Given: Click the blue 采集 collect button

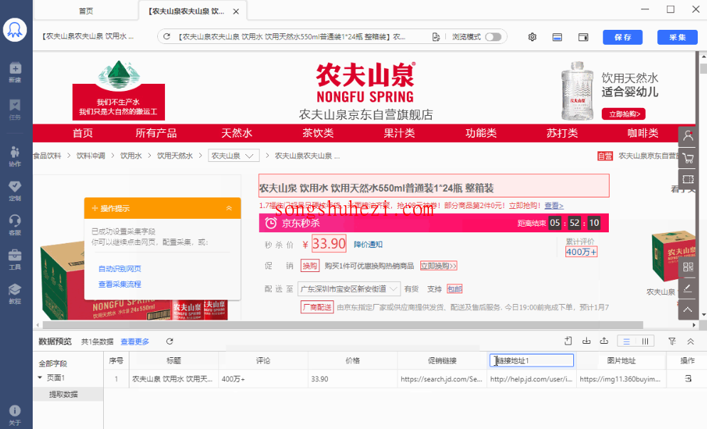Looking at the screenshot, I should 677,38.
